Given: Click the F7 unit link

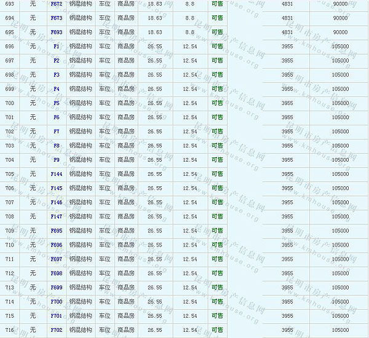Looking at the screenshot, I should (56, 131).
